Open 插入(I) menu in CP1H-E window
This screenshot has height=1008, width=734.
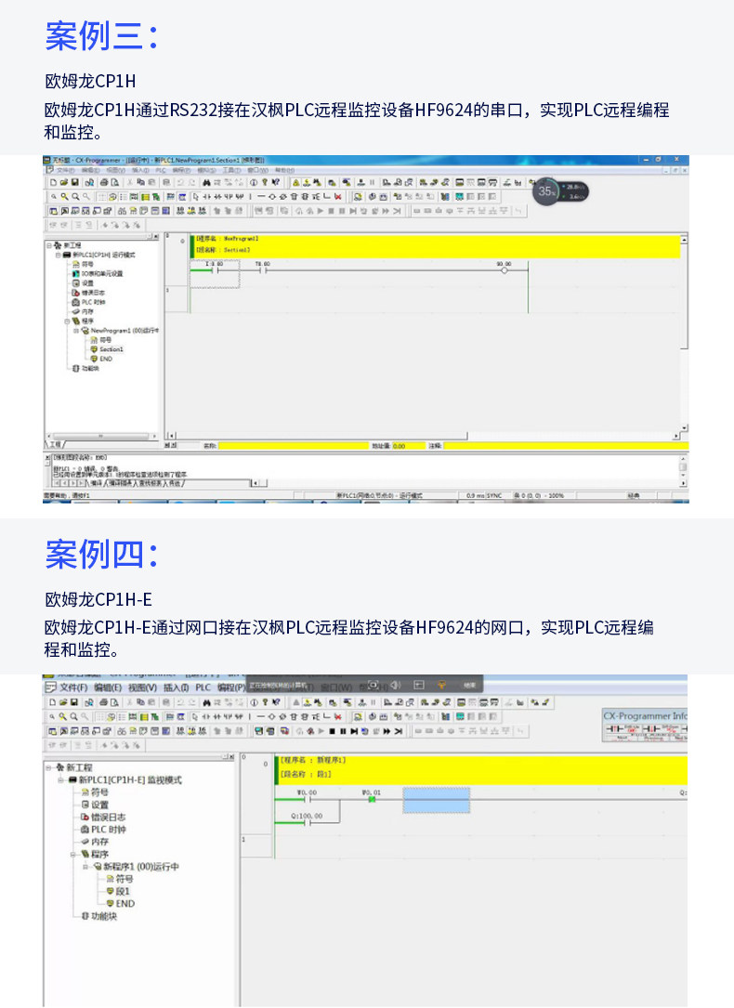[177, 687]
